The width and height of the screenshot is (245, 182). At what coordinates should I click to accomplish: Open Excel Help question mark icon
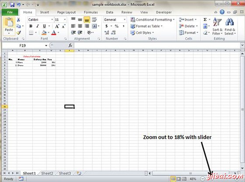pyautogui.click(x=222, y=12)
